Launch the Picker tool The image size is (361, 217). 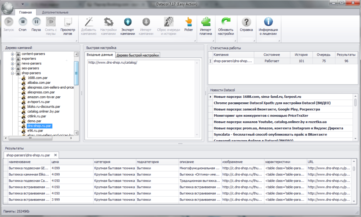tap(189, 25)
